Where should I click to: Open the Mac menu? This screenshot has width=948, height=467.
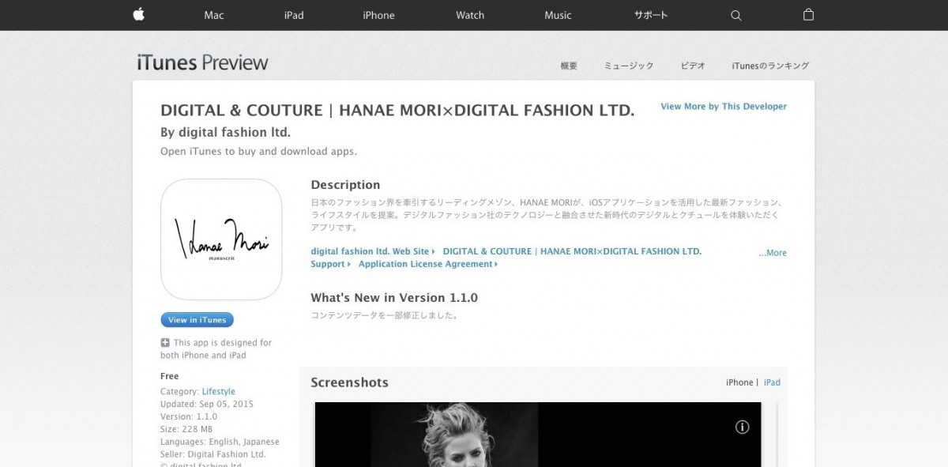point(214,15)
